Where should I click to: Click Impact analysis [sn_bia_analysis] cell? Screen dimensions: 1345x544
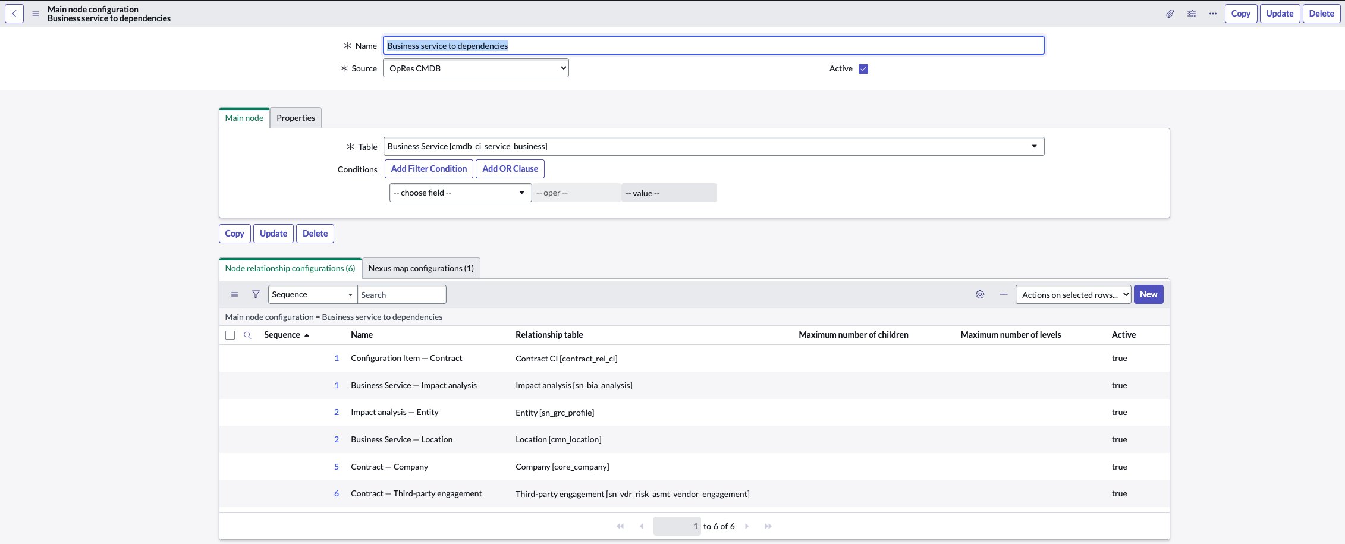point(574,385)
